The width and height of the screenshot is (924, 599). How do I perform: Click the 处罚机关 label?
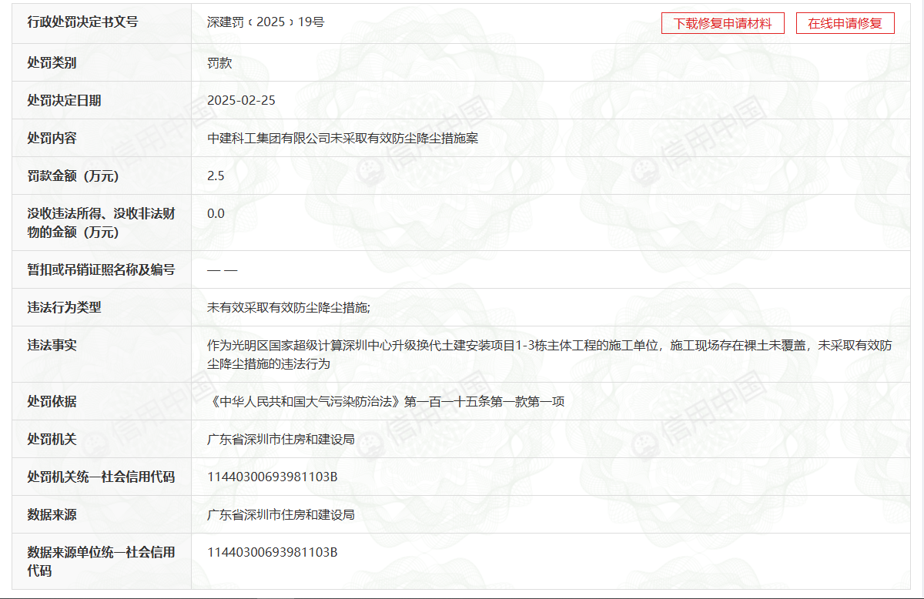click(52, 439)
